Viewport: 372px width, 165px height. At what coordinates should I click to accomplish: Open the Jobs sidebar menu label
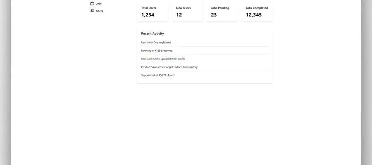pos(99,3)
